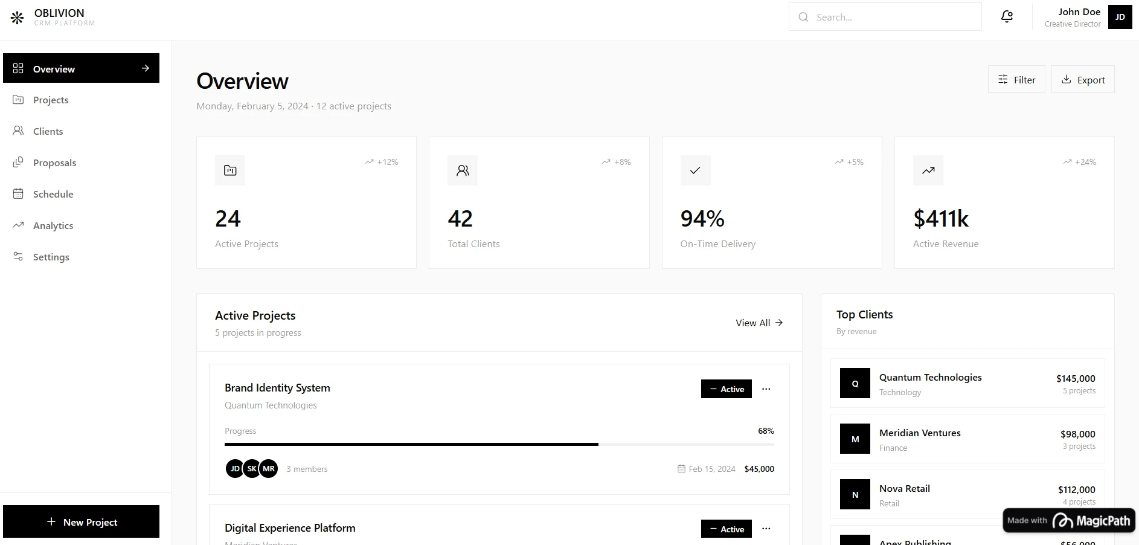The width and height of the screenshot is (1139, 545).
Task: Click the Oblivion asterisk logo icon
Action: click(x=18, y=18)
